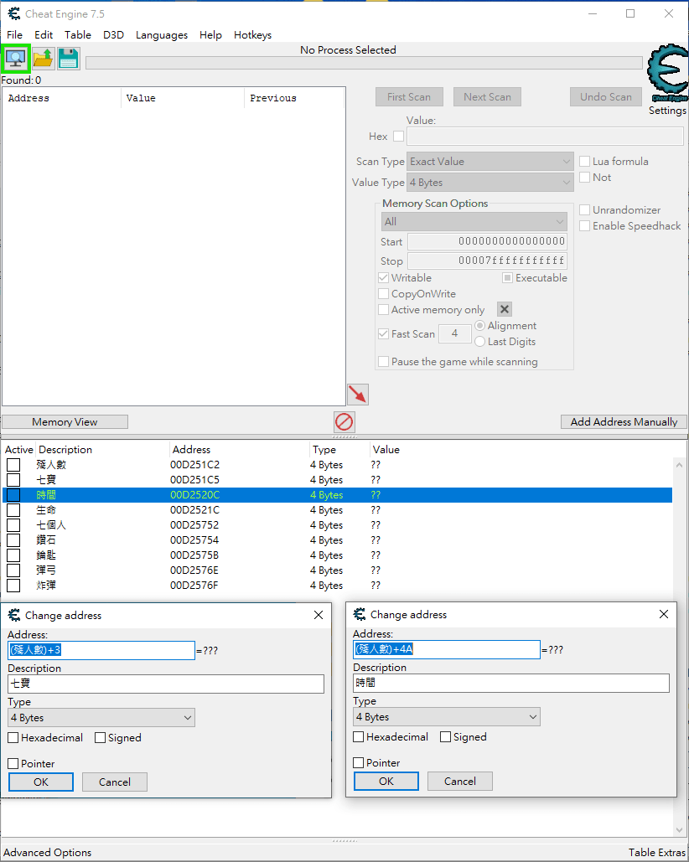Open the Value Type dropdown

(490, 182)
